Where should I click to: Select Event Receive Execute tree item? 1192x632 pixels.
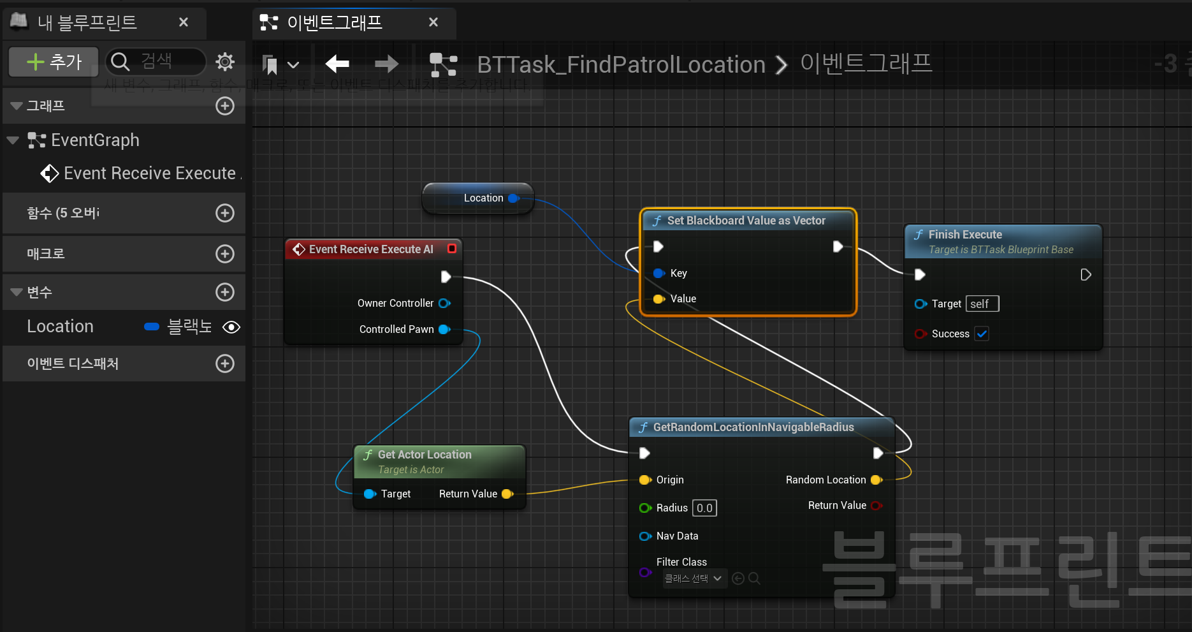[142, 173]
